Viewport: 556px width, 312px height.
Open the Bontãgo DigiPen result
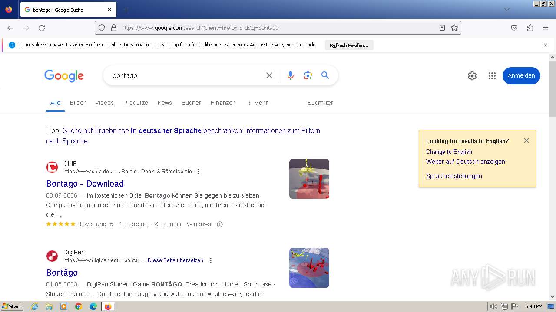tap(62, 273)
